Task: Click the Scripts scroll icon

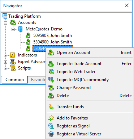Action: point(13,68)
